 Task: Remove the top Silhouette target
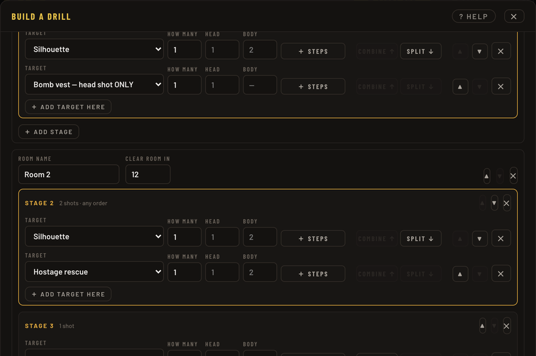(x=501, y=51)
